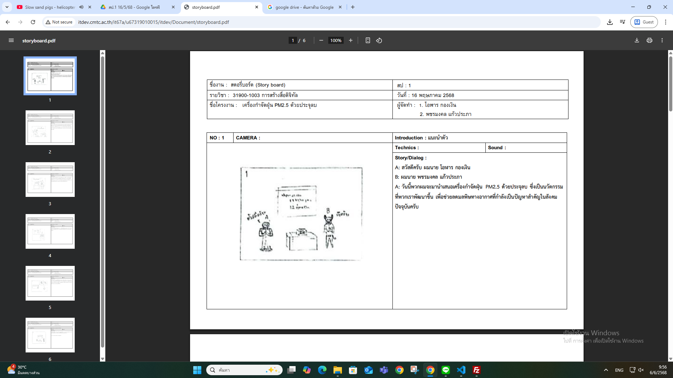Switch to the Google Drive สป.1 16/5/68 tab
This screenshot has width=673, height=378.
[137, 7]
